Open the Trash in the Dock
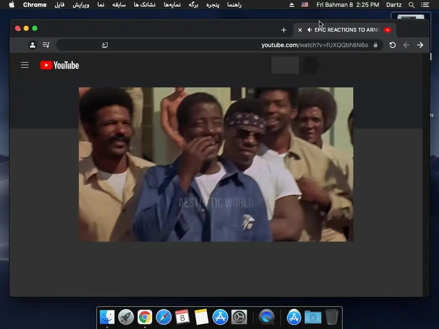The image size is (439, 329). [x=332, y=317]
